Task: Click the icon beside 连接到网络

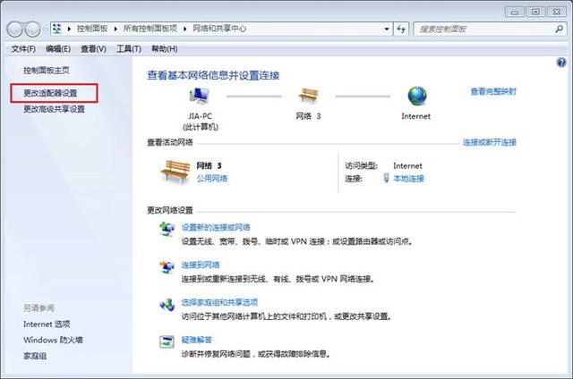Action: (x=167, y=267)
